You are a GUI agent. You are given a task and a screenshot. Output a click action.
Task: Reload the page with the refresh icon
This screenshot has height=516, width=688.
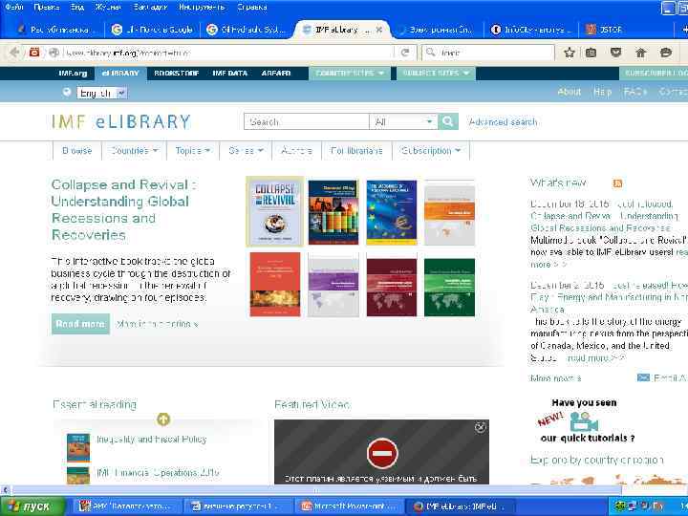(405, 53)
